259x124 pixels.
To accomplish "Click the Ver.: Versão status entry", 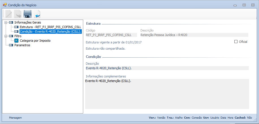I will click(157, 118).
